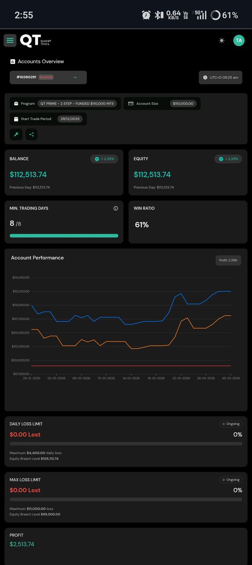Screen dimensions: 252x565
Task: Click the Profit: 2.29% chart badge
Action: point(229,260)
